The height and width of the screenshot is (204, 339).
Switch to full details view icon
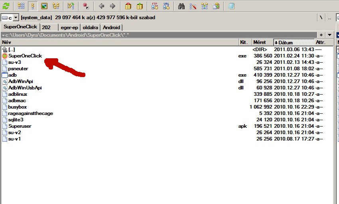click(x=33, y=6)
